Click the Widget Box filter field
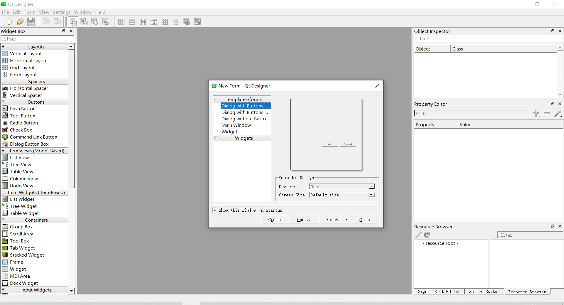This screenshot has width=564, height=305. 37,39
